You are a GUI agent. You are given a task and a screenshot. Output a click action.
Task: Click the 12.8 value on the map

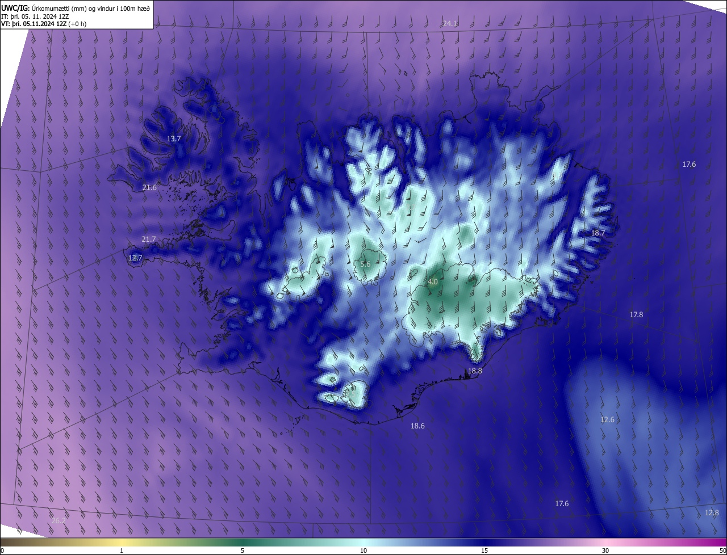[712, 513]
